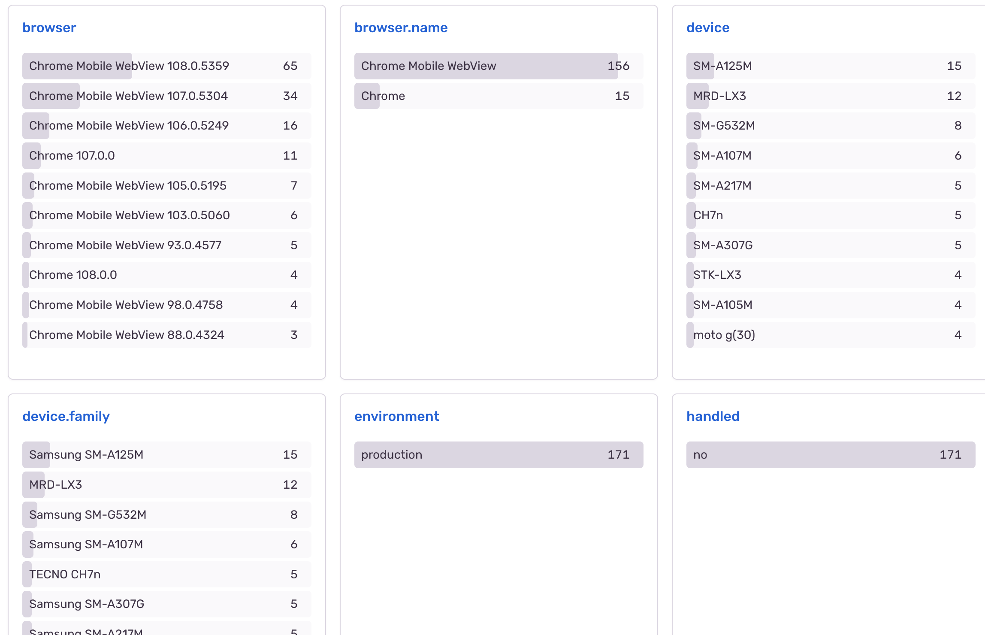Image resolution: width=985 pixels, height=635 pixels.
Task: Open the handled tag heading link
Action: 713,416
